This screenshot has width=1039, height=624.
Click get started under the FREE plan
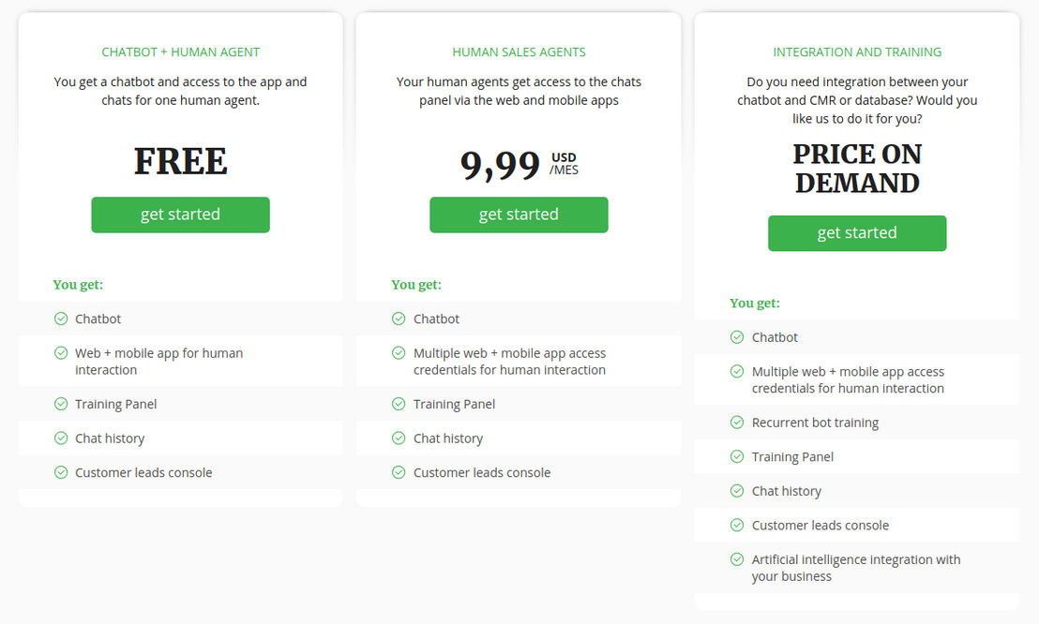(180, 215)
